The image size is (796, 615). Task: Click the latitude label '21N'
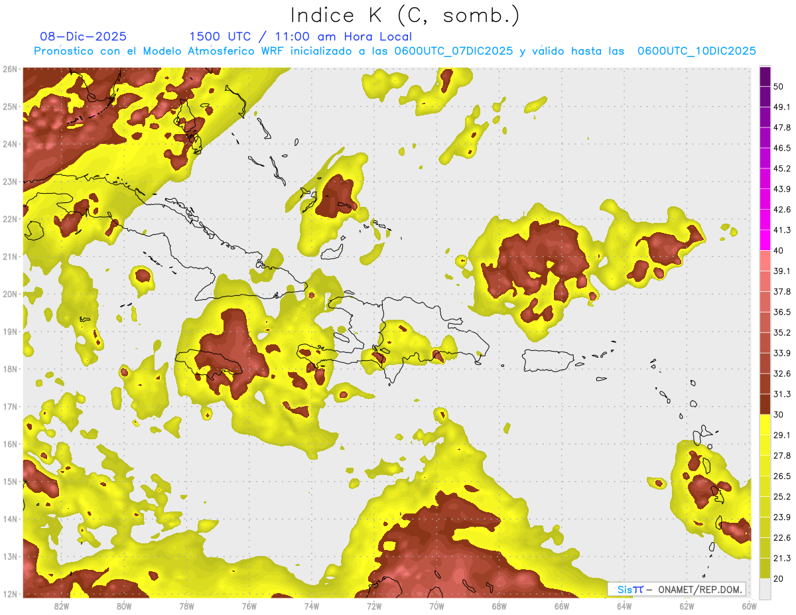click(10, 256)
